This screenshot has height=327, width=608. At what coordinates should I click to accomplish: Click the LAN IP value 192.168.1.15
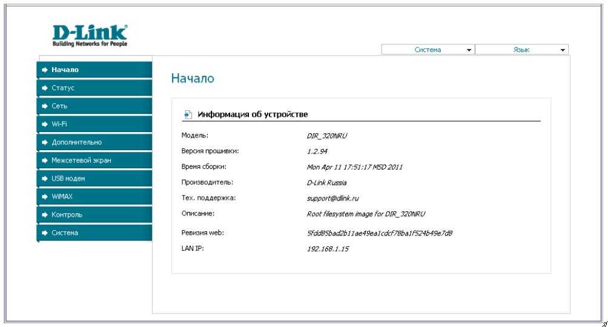[328, 249]
